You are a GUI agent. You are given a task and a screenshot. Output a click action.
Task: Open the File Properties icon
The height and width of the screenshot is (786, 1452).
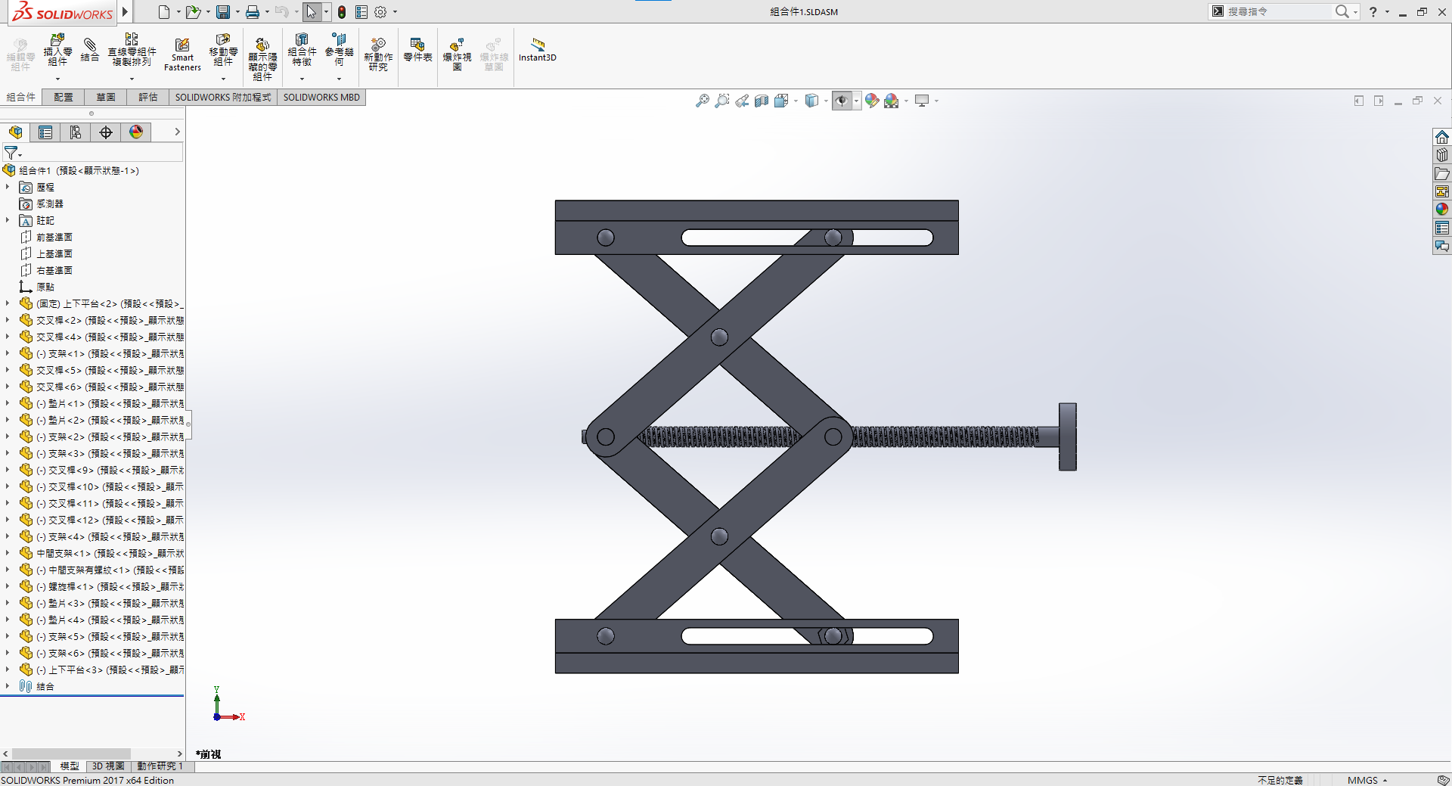[361, 12]
